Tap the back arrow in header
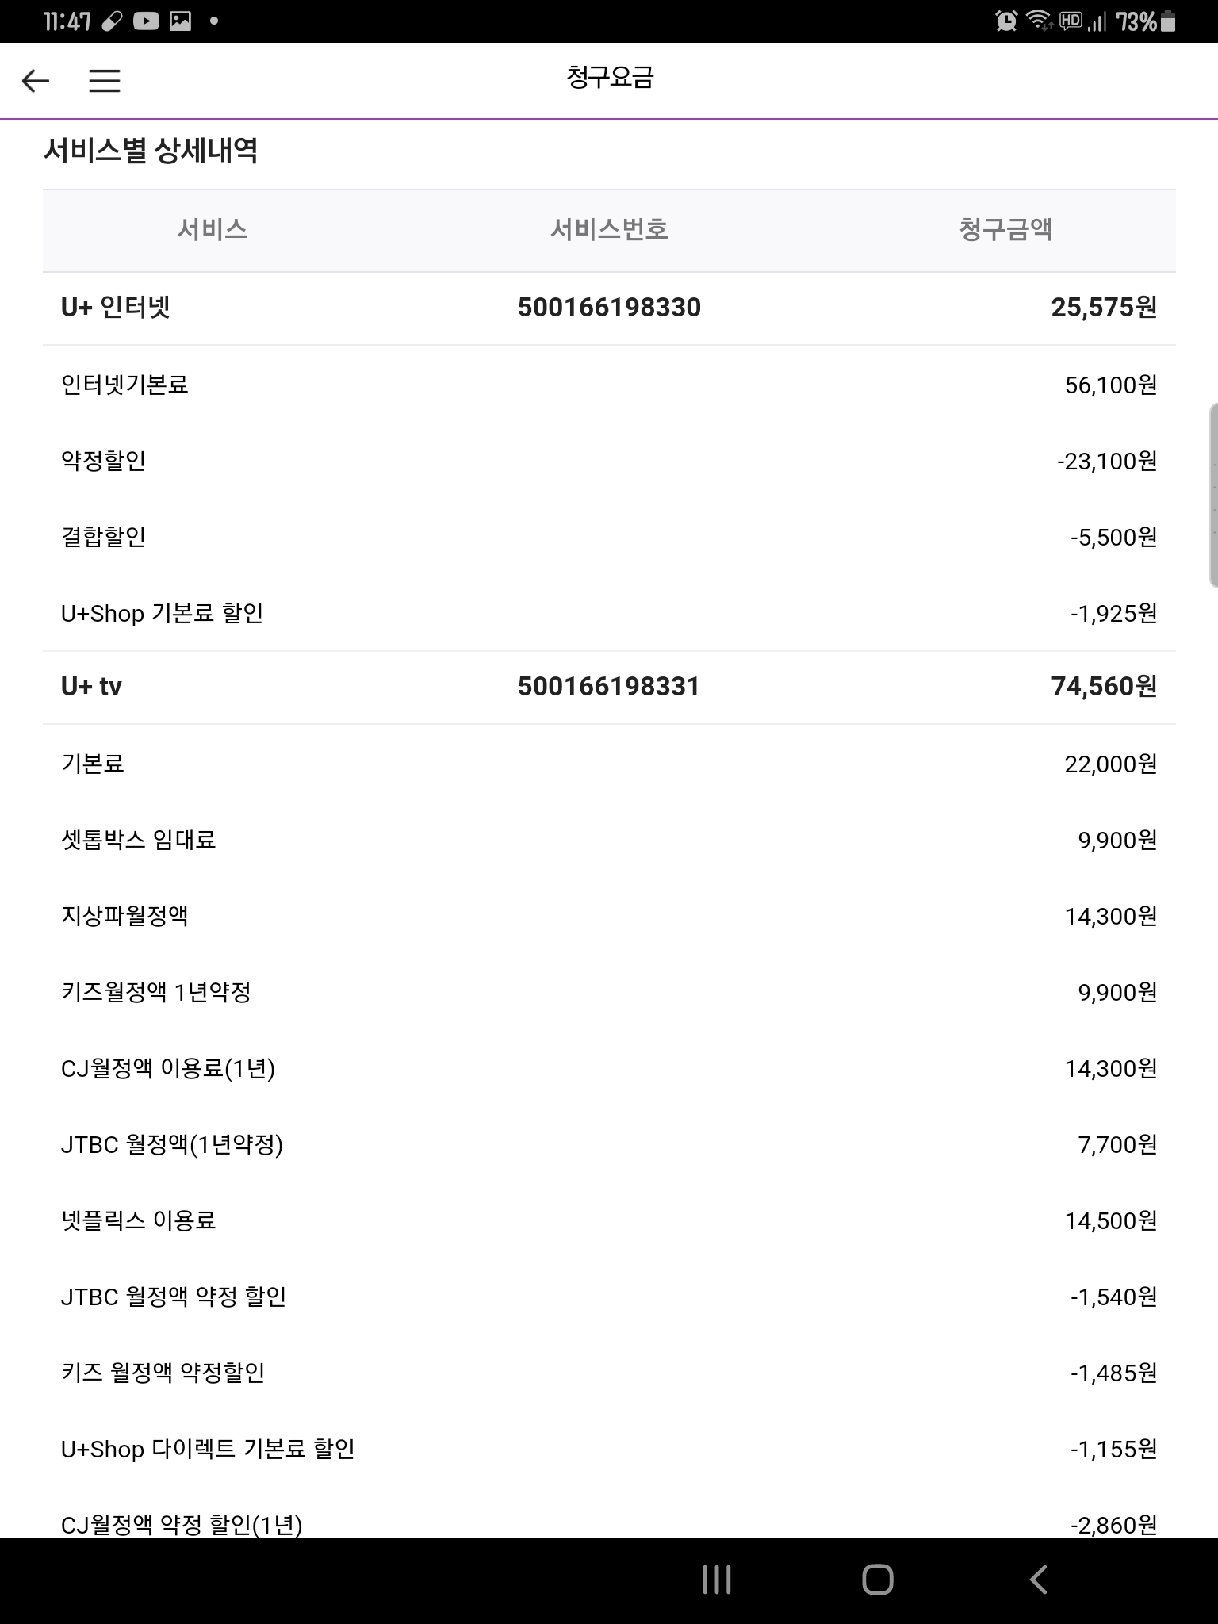1218x1624 pixels. pos(36,81)
